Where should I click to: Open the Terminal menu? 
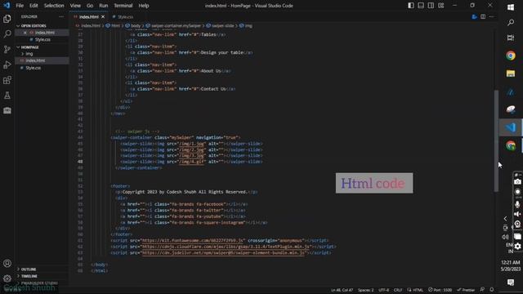123,6
